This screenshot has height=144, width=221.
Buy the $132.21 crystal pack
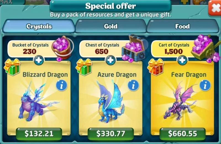coord(39,134)
